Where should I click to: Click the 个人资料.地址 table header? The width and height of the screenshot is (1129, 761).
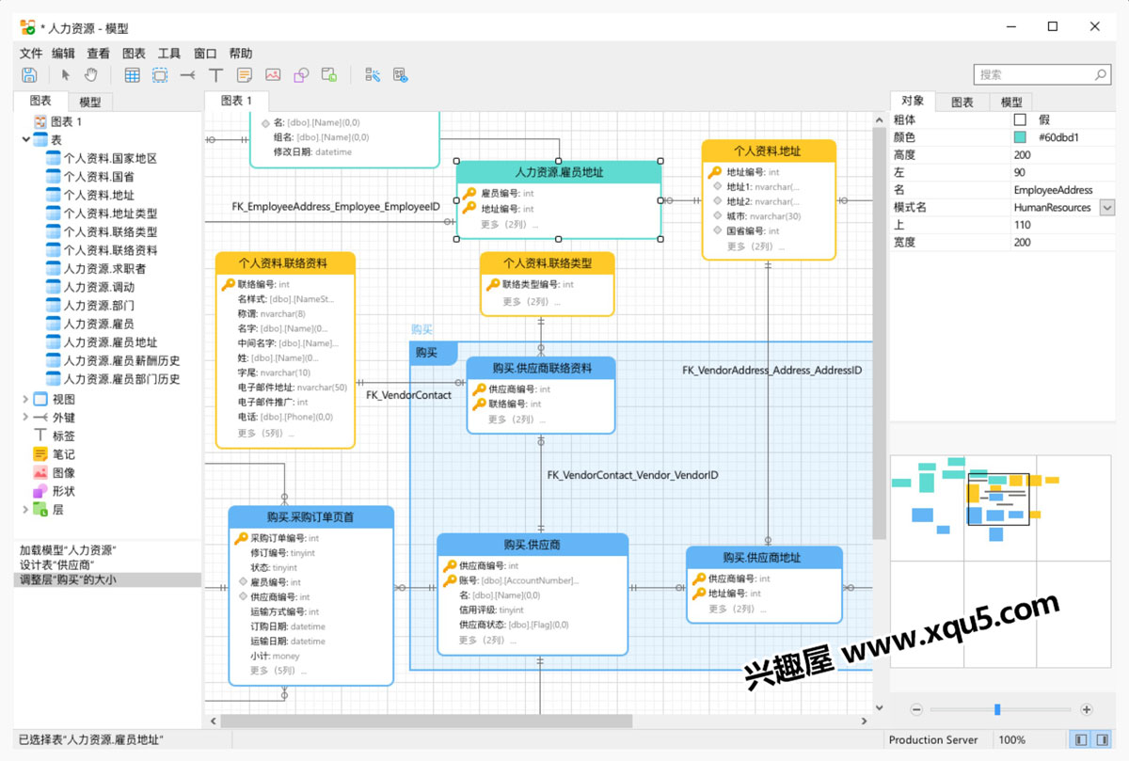[769, 151]
